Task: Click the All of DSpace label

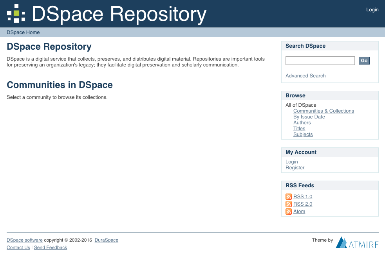Action: [x=301, y=105]
